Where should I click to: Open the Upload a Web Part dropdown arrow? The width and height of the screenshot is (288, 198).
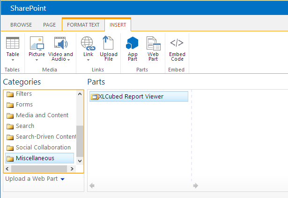pos(62,179)
